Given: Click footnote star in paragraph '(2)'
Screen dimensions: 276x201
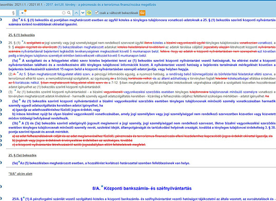Looking at the screenshot, I should click(x=17, y=73).
